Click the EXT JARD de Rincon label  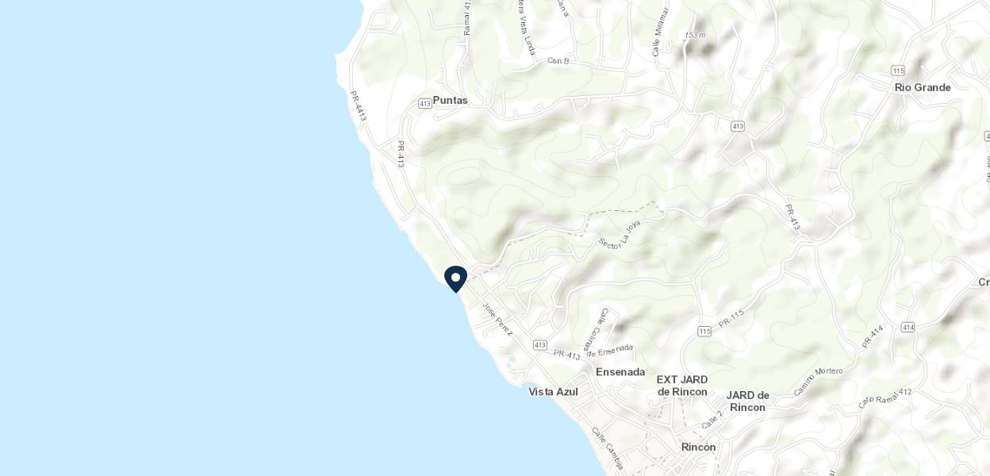pos(682,386)
